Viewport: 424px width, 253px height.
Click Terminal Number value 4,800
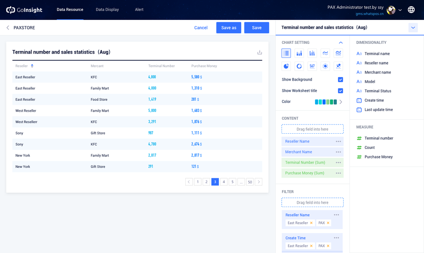(x=152, y=77)
